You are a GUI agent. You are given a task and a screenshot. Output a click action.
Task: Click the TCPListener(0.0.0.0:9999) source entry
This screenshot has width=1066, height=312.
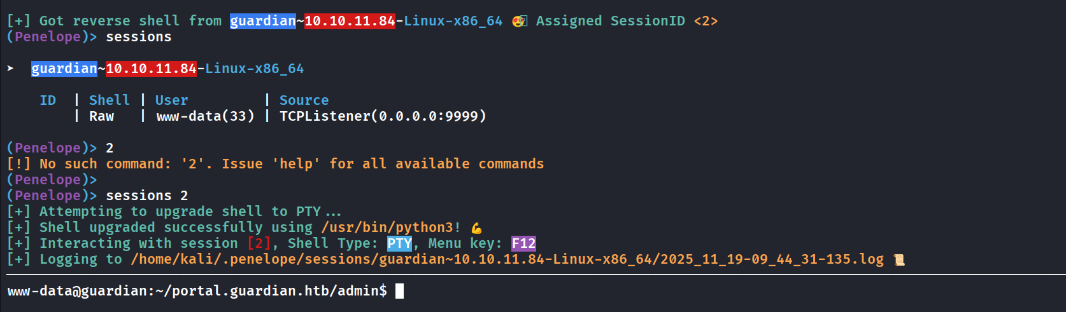coord(383,116)
